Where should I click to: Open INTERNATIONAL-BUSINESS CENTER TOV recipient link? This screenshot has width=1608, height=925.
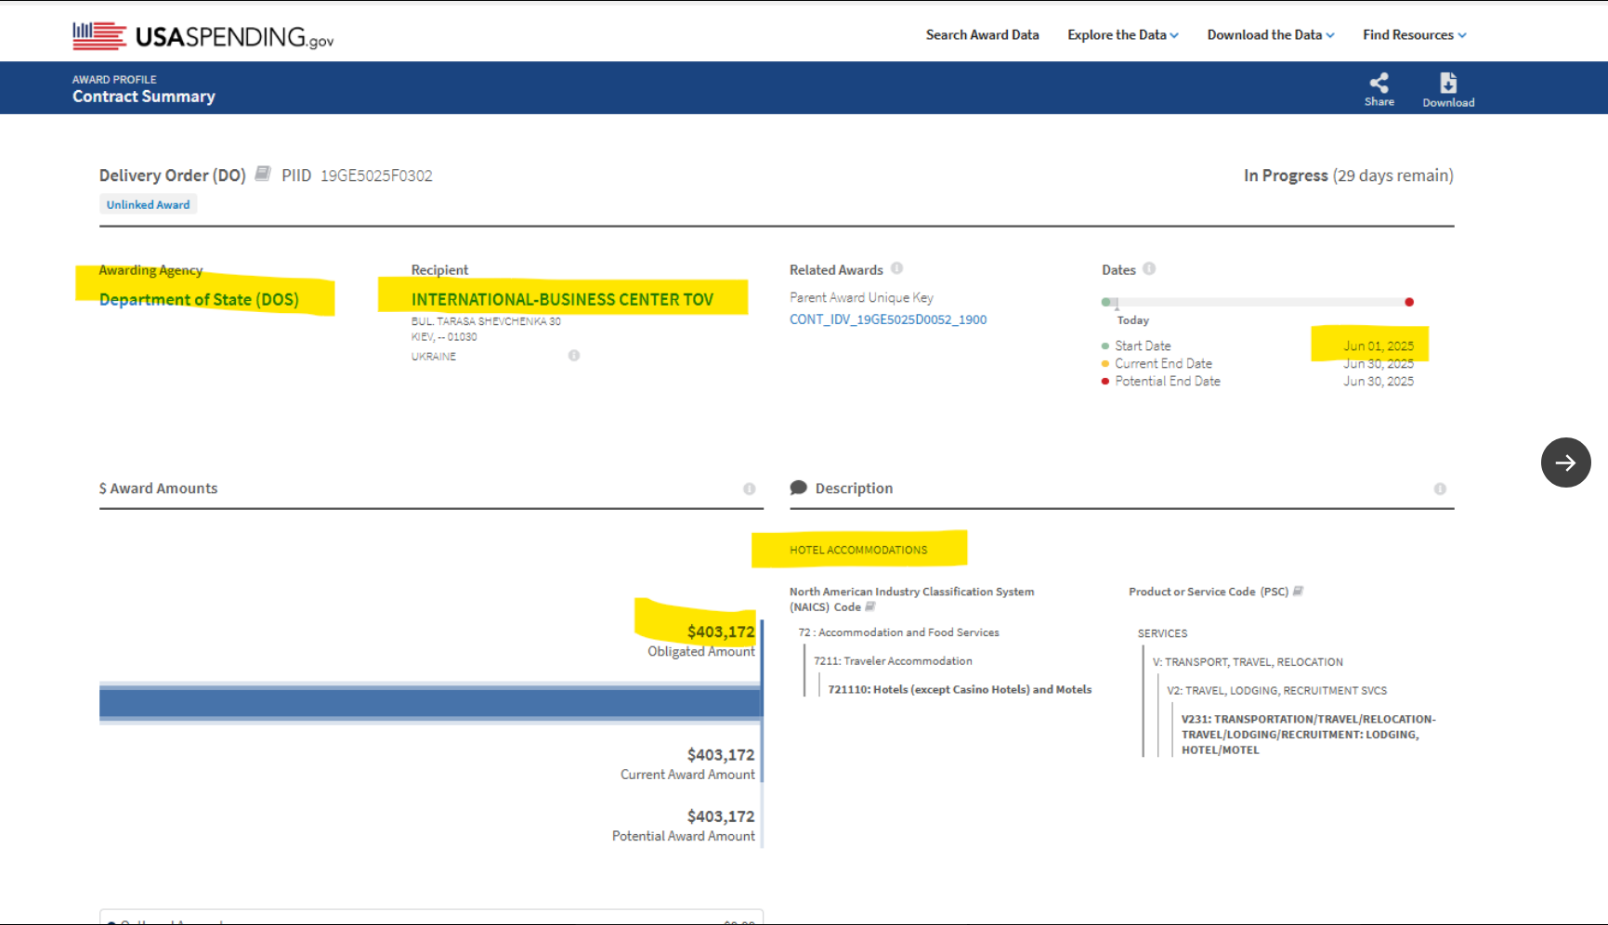562,299
